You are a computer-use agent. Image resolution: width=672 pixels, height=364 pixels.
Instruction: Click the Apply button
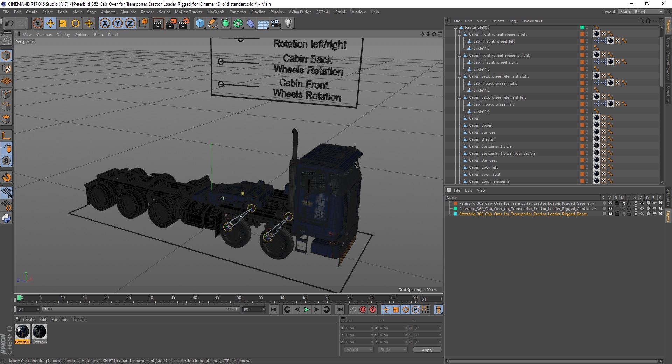(427, 350)
